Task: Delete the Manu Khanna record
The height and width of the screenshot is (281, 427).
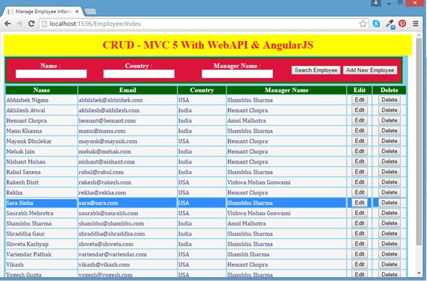Action: [389, 131]
